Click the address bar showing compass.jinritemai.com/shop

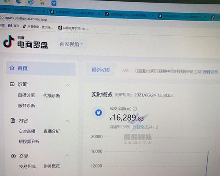click(x=23, y=18)
